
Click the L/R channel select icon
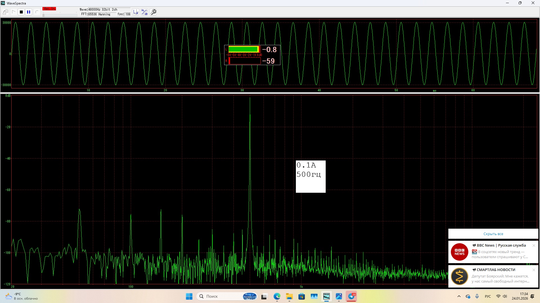coord(136,12)
